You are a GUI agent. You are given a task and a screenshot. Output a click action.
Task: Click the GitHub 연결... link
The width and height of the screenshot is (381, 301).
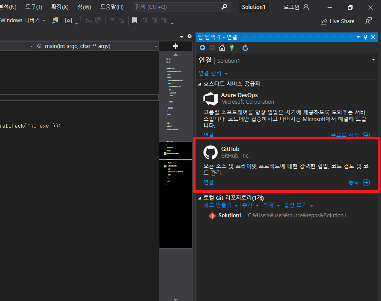(211, 183)
